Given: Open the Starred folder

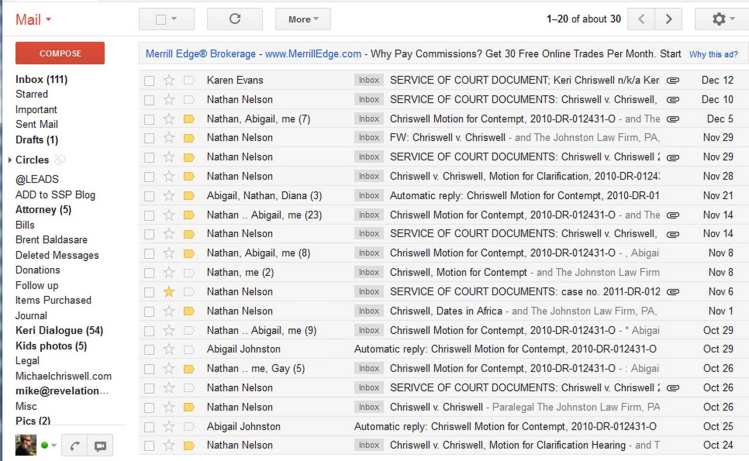Looking at the screenshot, I should point(32,94).
